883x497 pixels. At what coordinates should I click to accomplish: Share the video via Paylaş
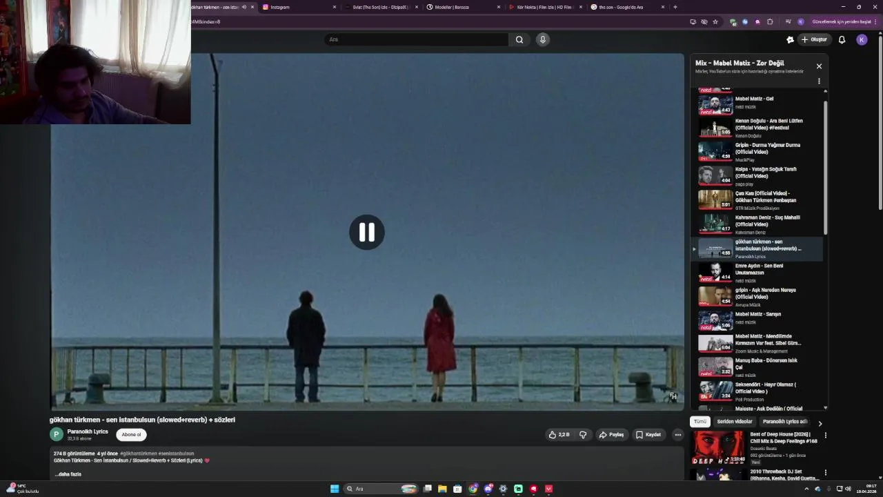click(x=611, y=435)
